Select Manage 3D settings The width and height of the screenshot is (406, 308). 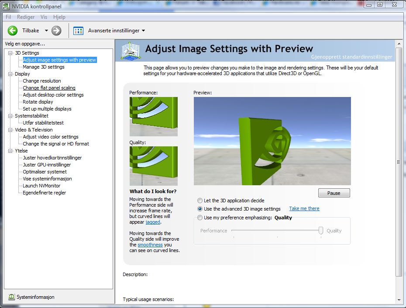tap(44, 67)
